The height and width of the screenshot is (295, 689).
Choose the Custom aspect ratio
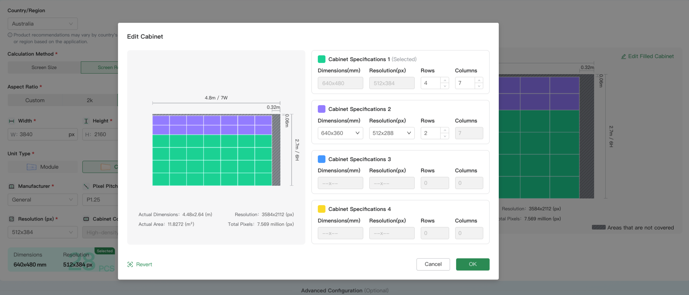pos(35,100)
